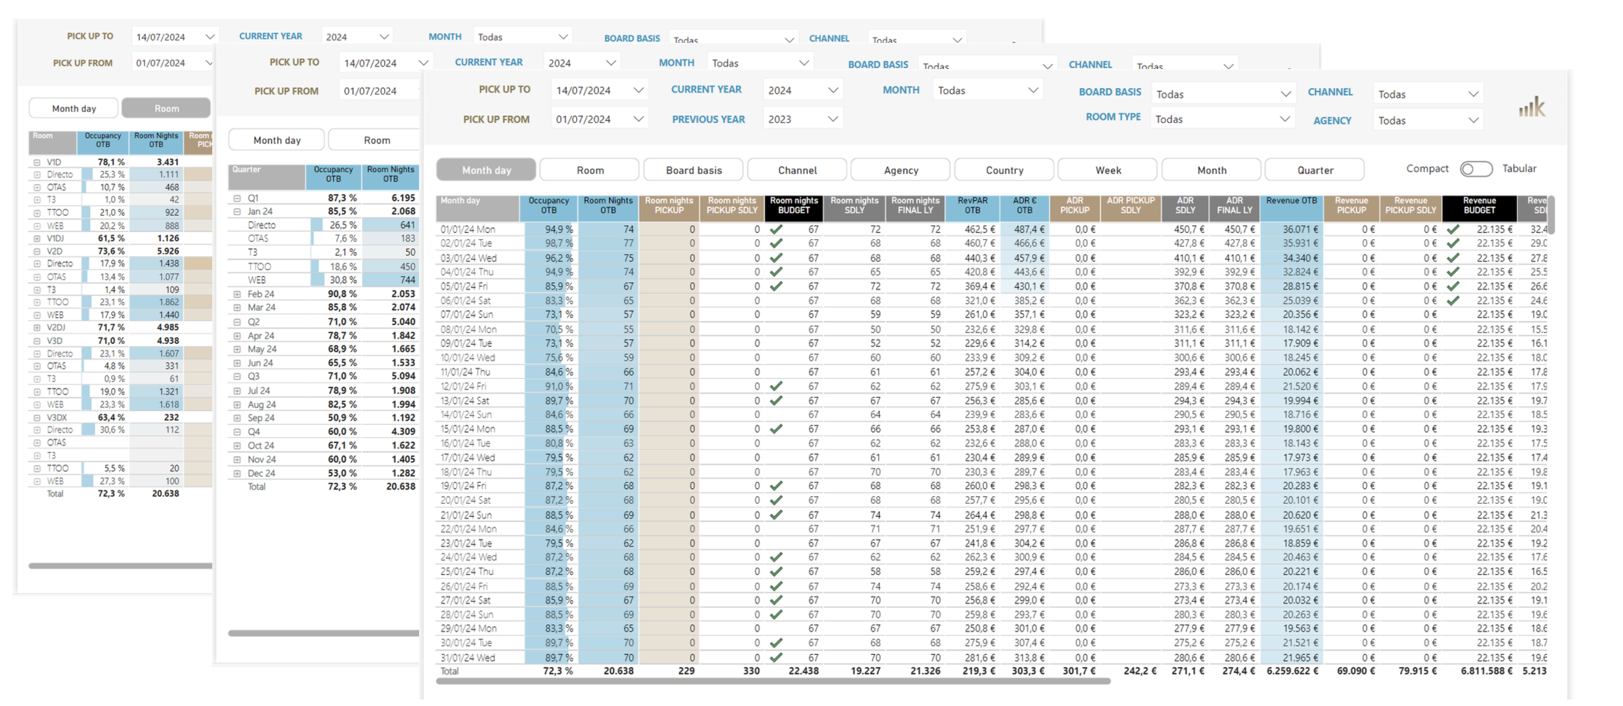Click room nights budget checkmark in 26/01/24 Fri row
1623x706 pixels.
coord(776,587)
